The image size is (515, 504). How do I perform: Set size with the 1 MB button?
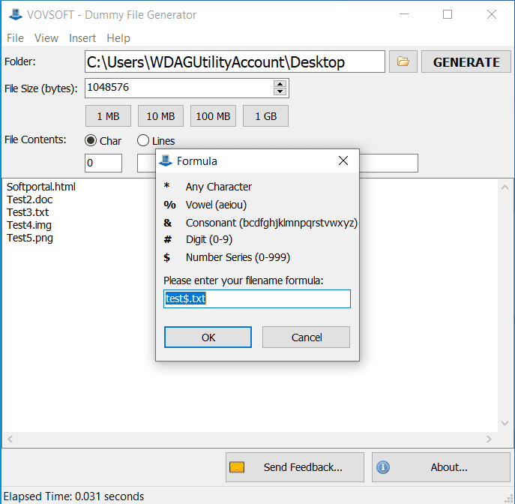pos(108,116)
